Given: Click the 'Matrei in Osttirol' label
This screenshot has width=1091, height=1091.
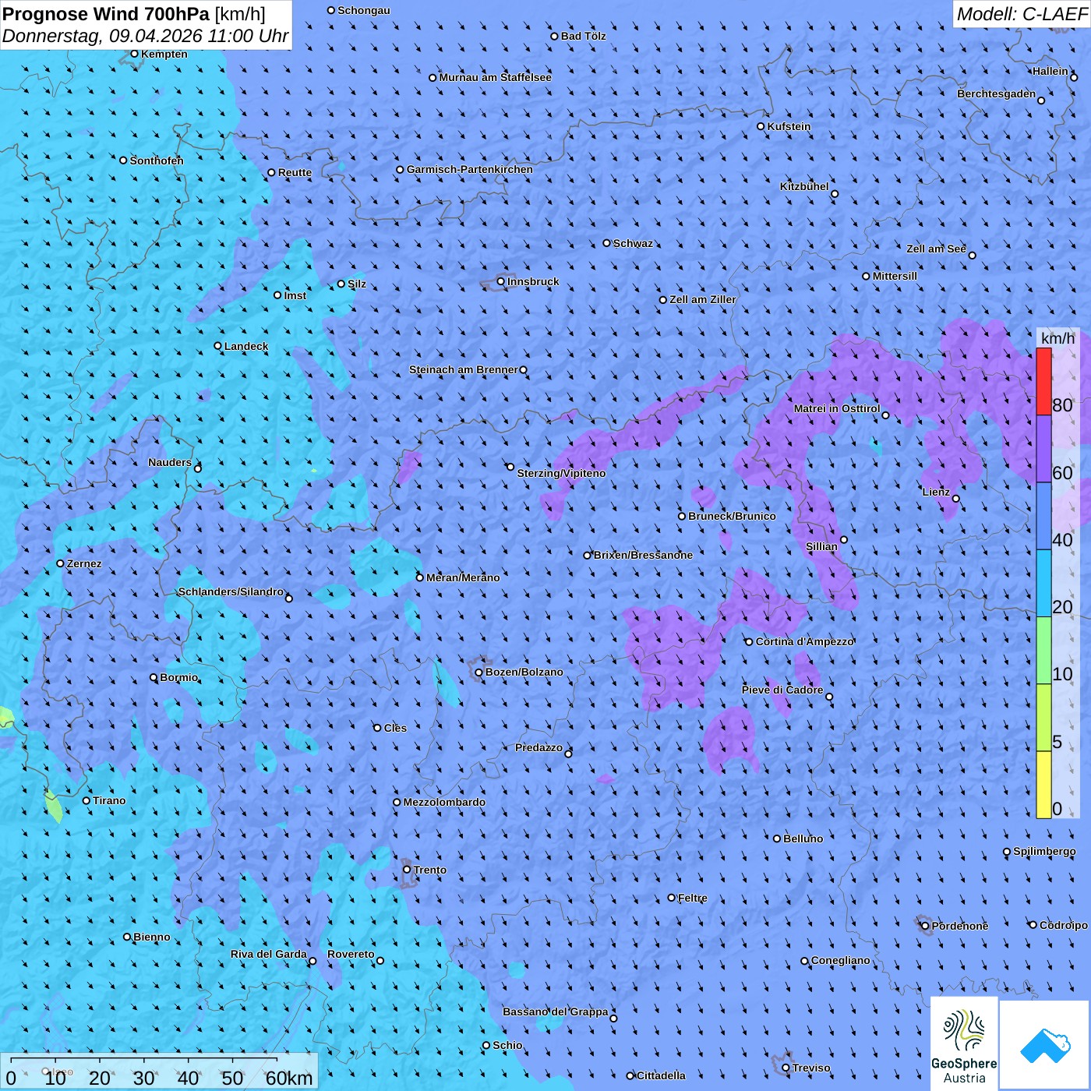Looking at the screenshot, I should [x=837, y=408].
